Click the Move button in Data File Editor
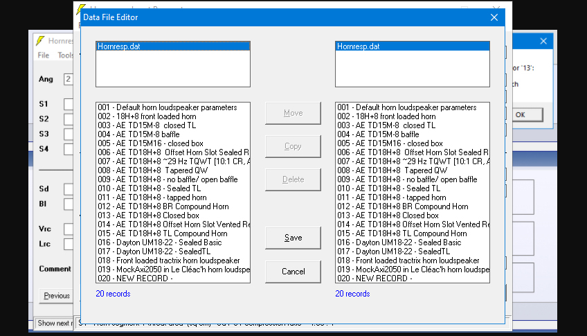 pyautogui.click(x=293, y=113)
